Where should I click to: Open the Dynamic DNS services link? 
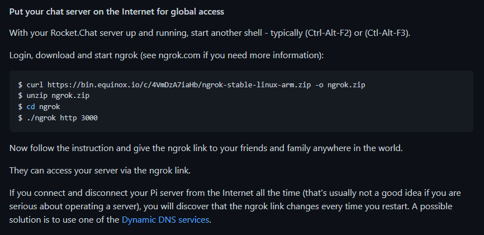166,219
